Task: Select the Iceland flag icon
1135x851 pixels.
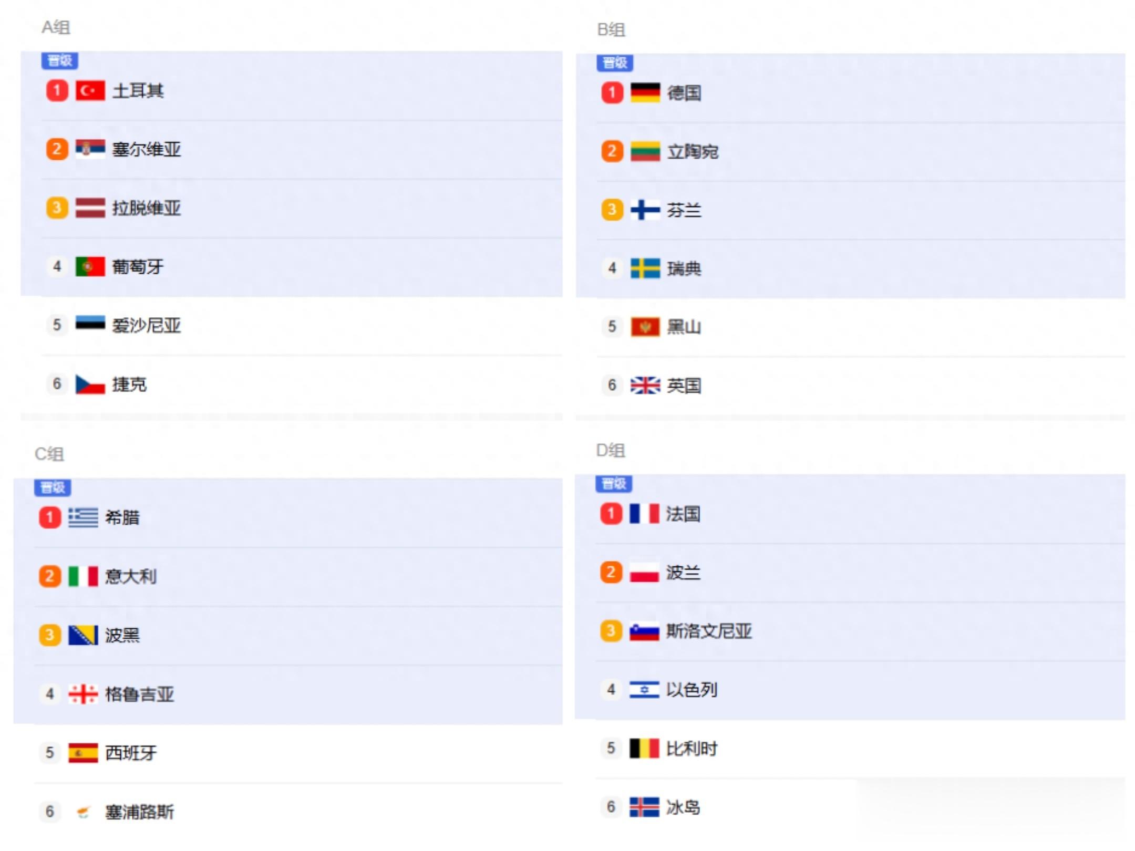Action: point(644,807)
